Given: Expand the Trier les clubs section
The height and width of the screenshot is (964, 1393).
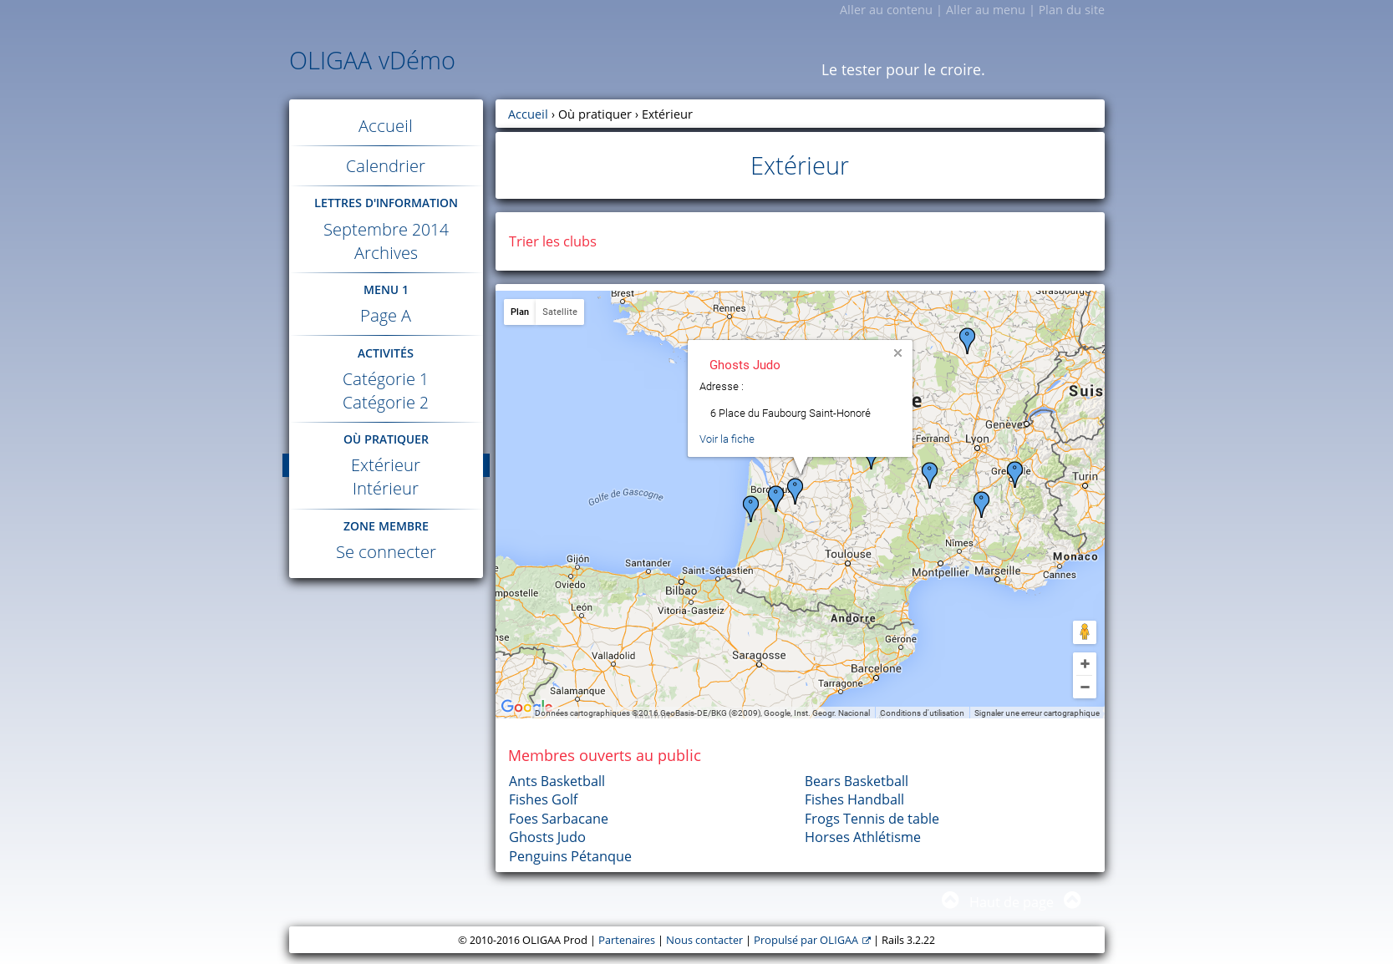Looking at the screenshot, I should [552, 241].
